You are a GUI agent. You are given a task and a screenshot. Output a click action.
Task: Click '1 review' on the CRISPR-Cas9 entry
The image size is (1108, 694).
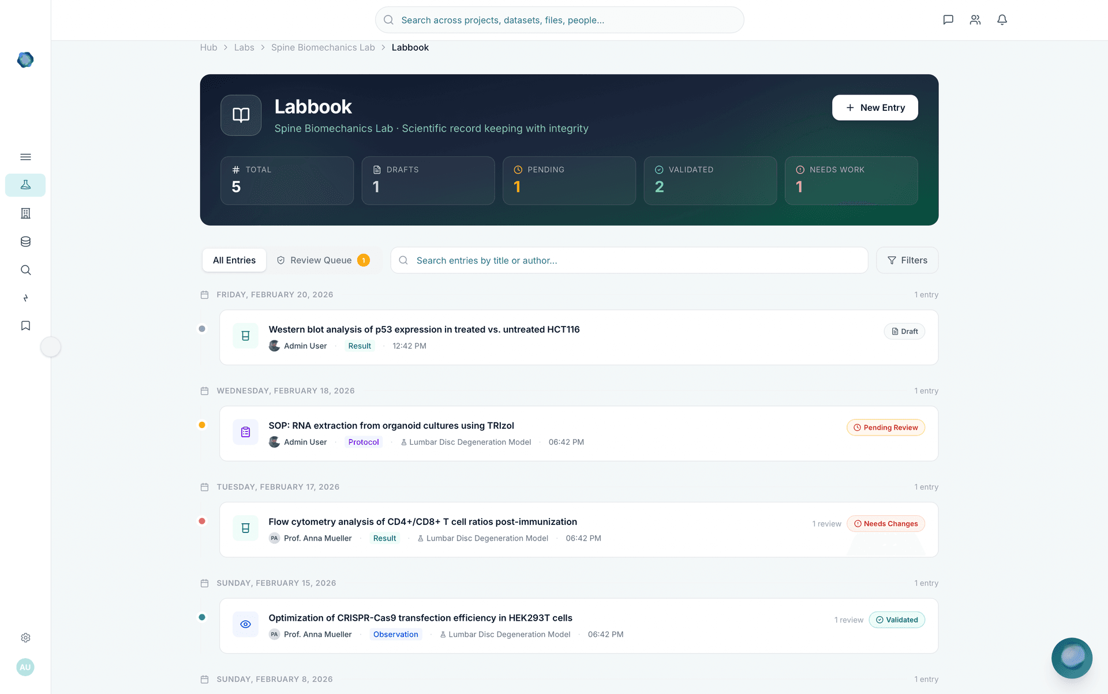[849, 620]
